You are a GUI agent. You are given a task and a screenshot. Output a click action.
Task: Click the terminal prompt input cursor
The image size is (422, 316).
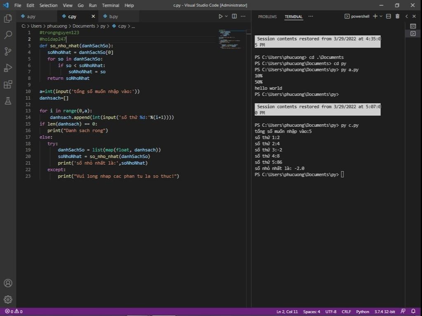342,174
